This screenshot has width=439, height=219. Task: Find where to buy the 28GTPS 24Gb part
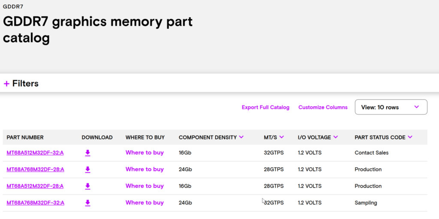144,170
